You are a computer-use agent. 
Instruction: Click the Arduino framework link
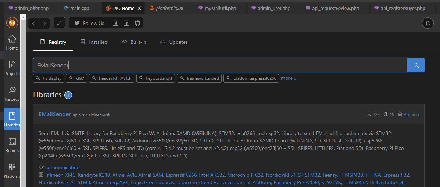(411, 115)
